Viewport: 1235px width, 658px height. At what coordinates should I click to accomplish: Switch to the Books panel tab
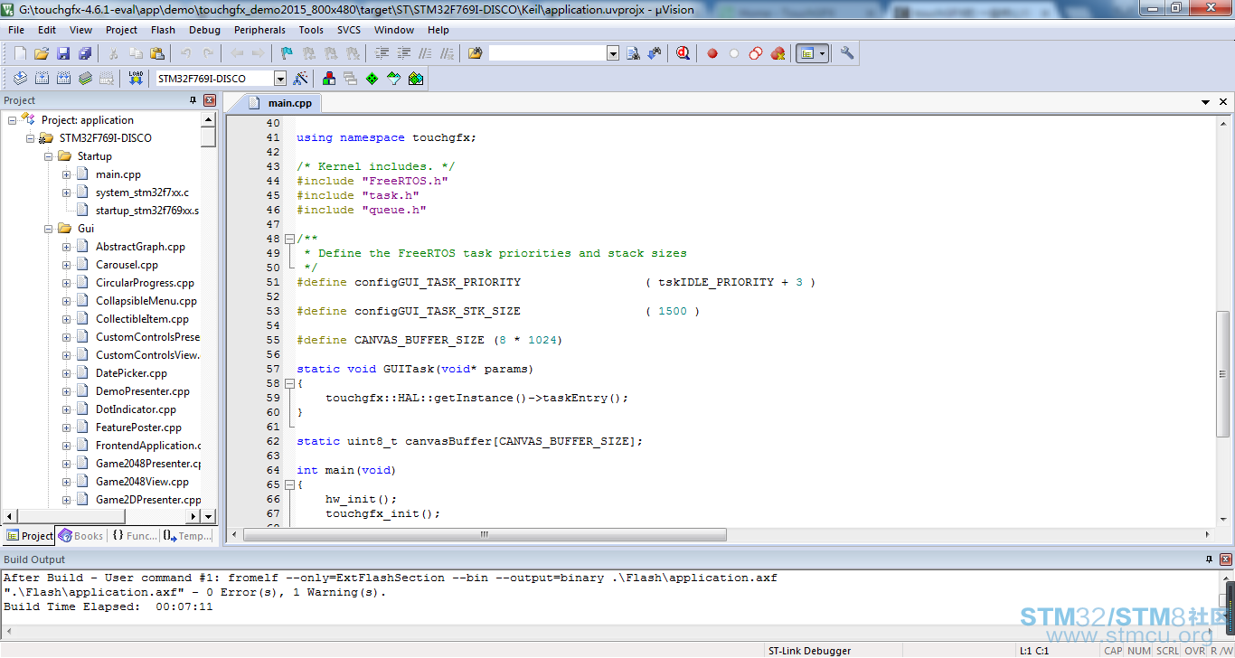tap(80, 536)
